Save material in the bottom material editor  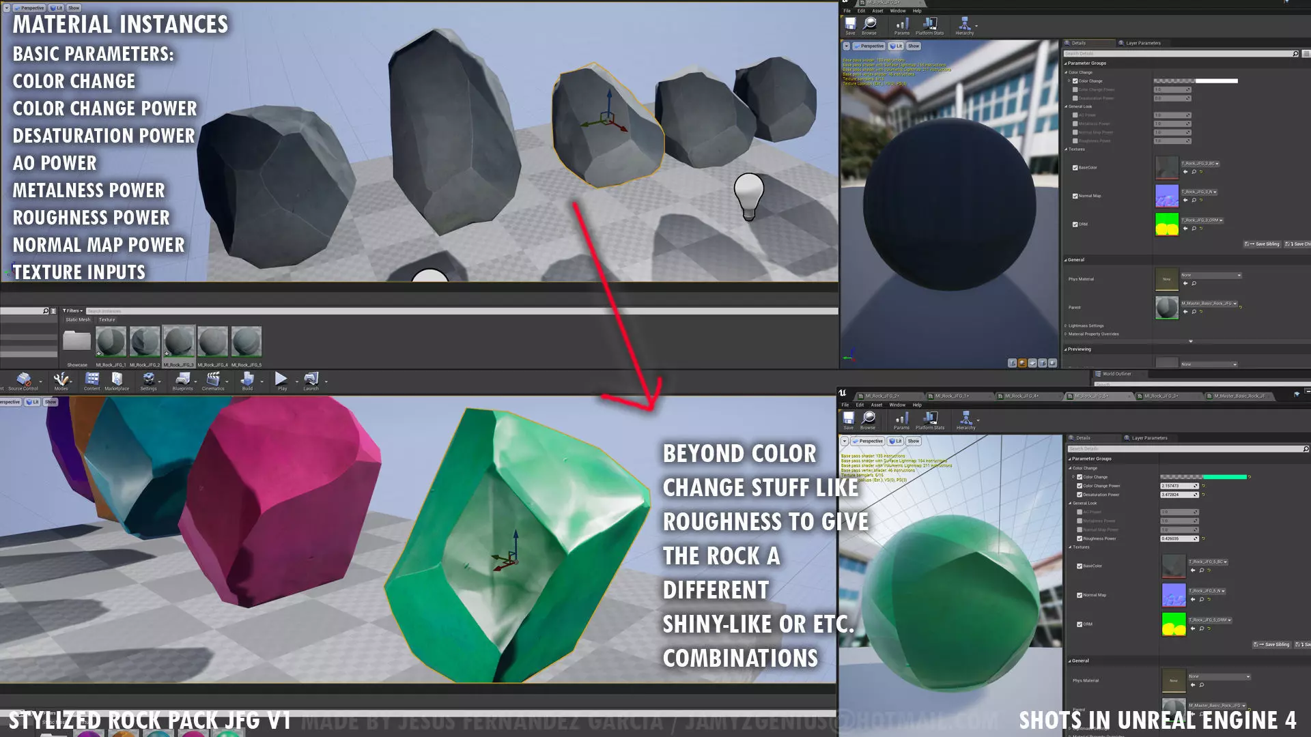(849, 420)
